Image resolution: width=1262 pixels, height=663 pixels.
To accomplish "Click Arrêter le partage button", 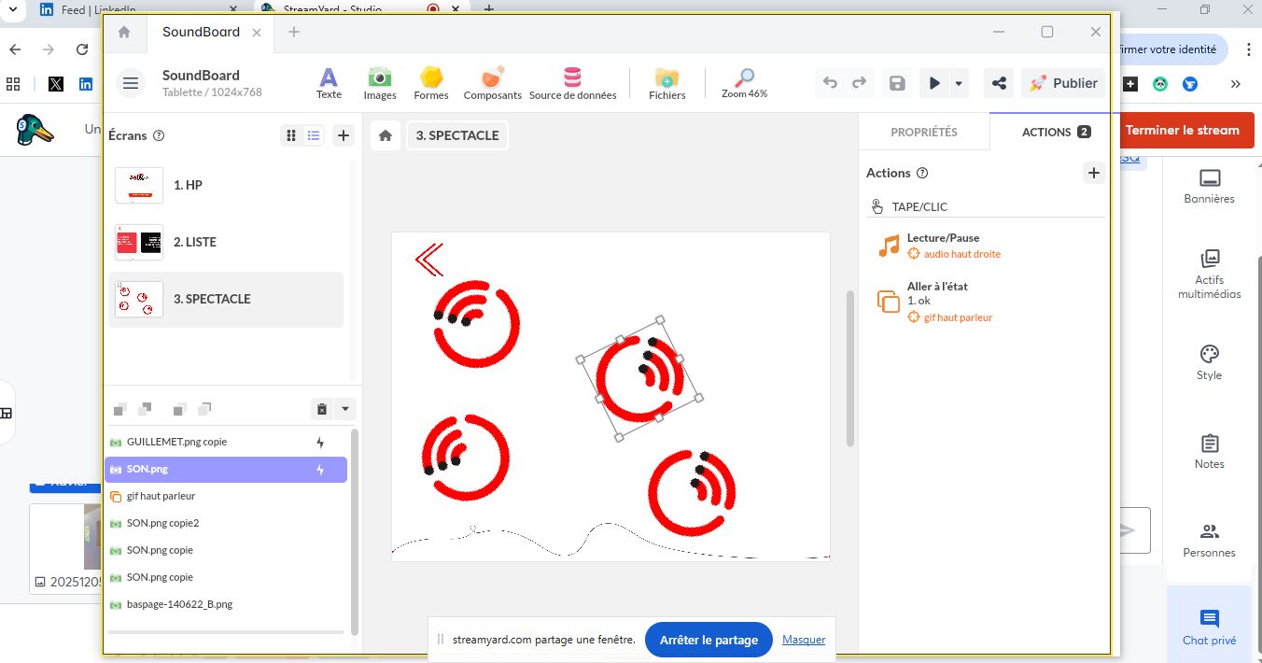I will [x=708, y=640].
